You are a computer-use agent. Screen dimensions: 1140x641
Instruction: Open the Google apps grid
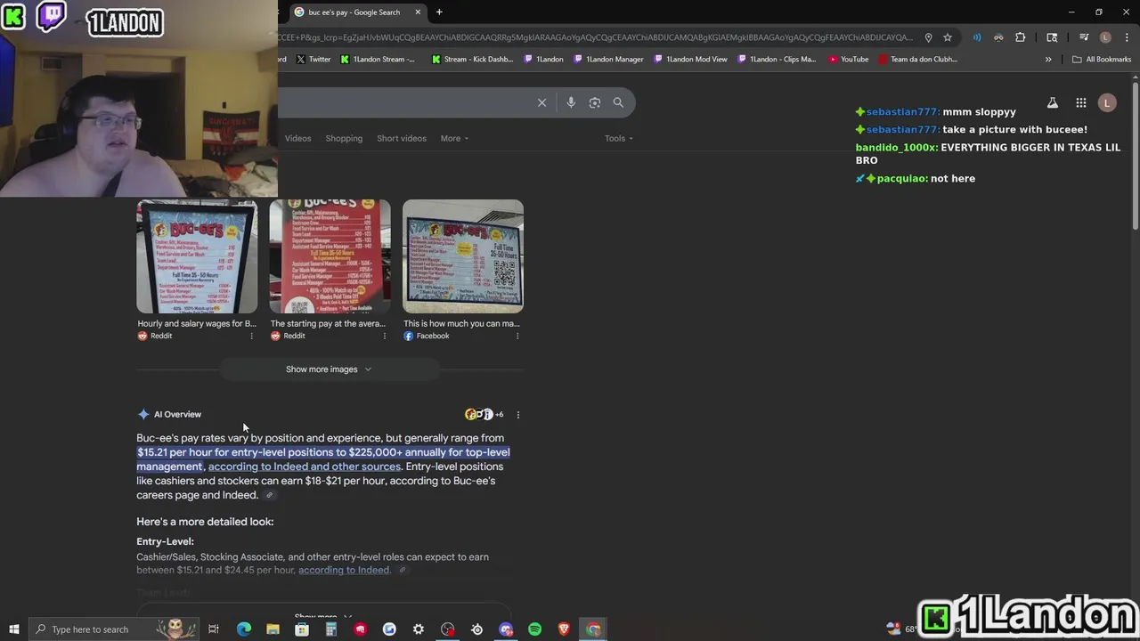[1080, 103]
